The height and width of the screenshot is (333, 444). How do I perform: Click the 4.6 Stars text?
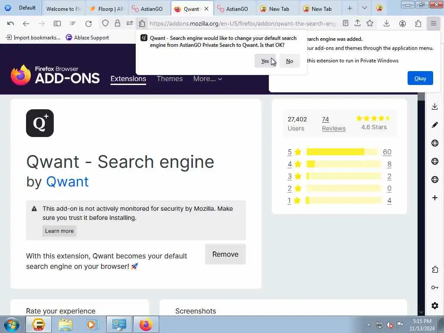(x=374, y=127)
